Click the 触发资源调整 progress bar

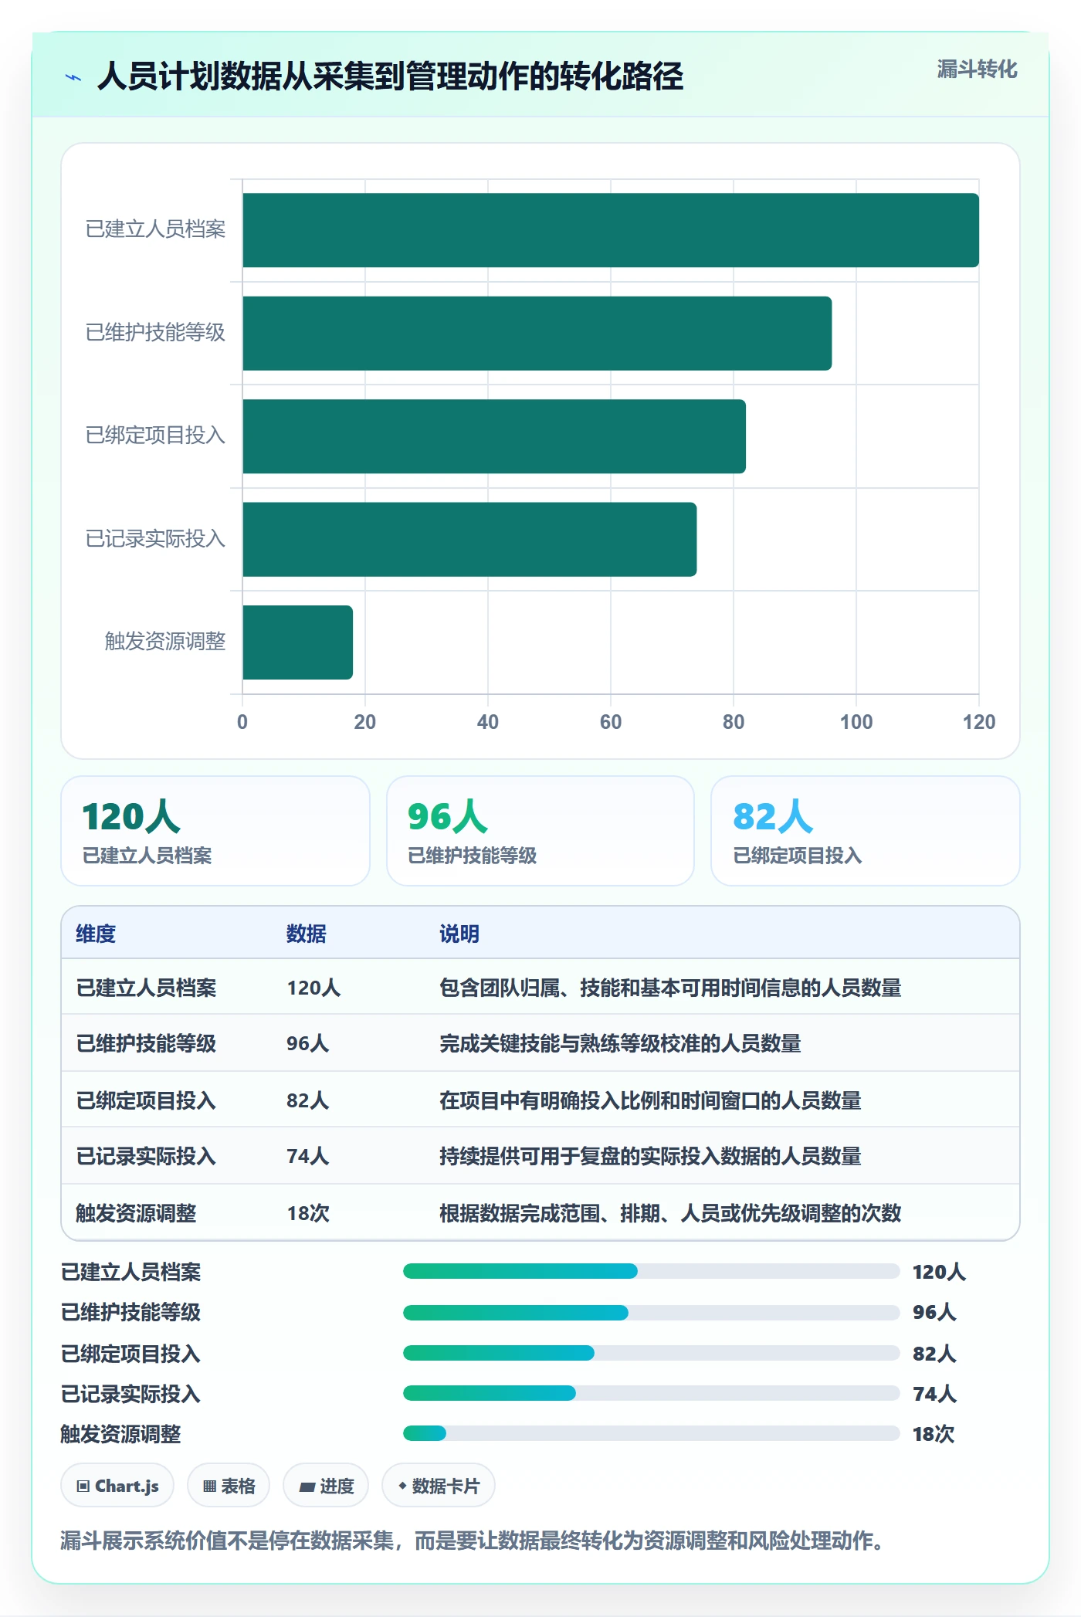652,1433
